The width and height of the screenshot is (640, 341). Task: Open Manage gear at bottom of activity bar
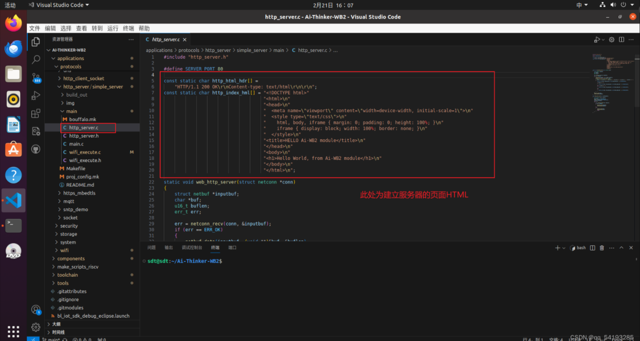click(x=36, y=328)
